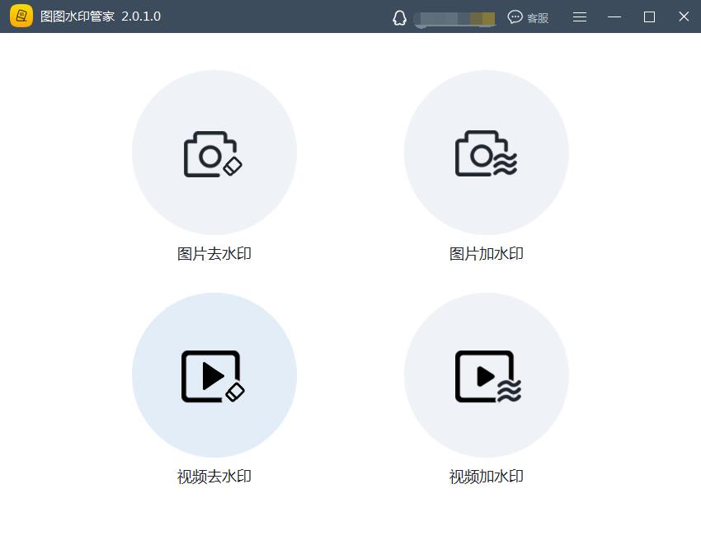Click the 图片去水印 text label
The image size is (701, 536).
pos(214,254)
